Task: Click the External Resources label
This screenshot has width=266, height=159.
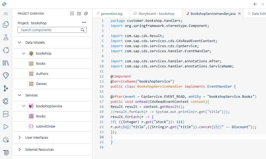Action: click(40, 149)
